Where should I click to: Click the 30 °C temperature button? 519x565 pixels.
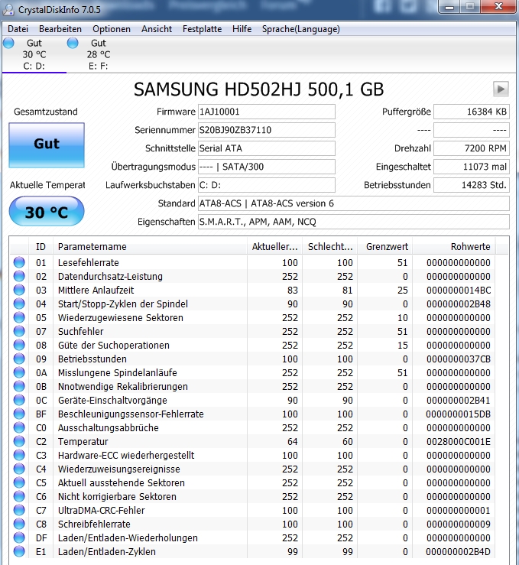tap(47, 212)
